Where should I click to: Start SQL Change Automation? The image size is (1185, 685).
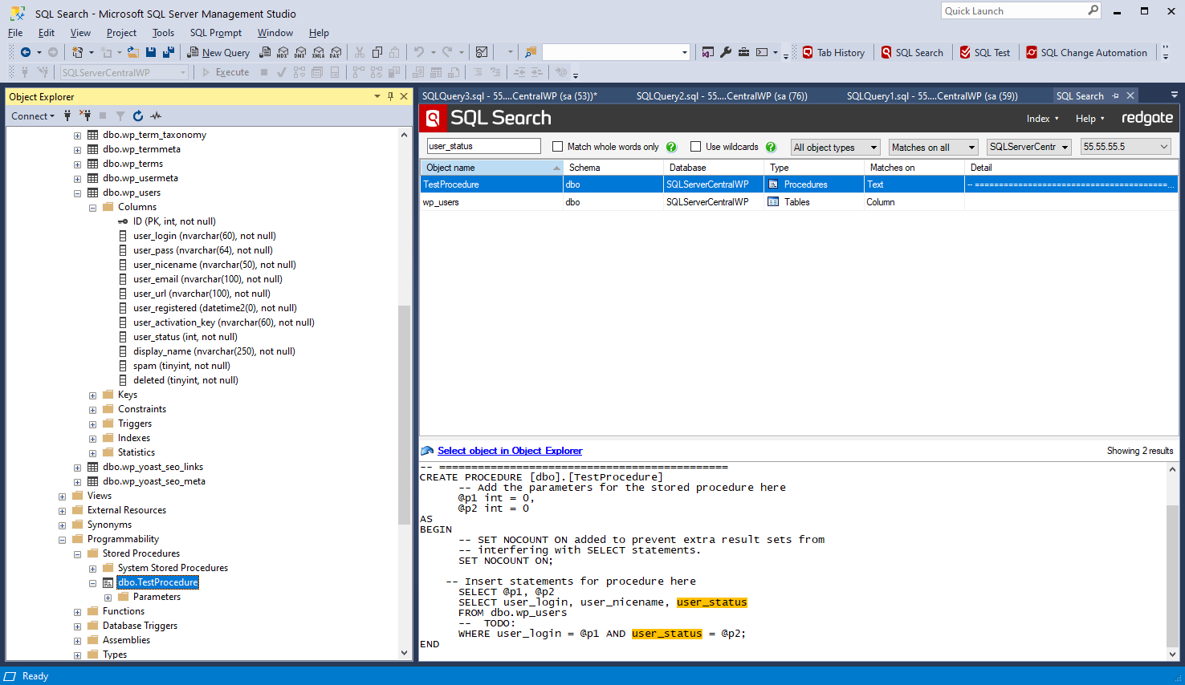(x=1087, y=52)
